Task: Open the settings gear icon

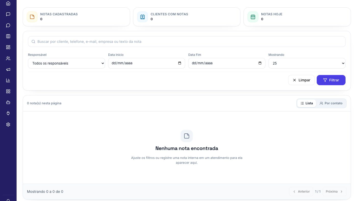Action: (x=8, y=124)
